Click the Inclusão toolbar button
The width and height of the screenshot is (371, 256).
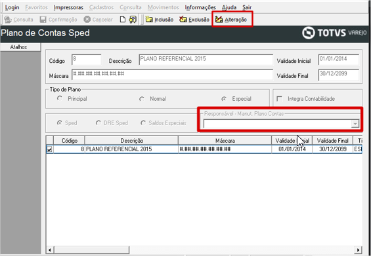[x=160, y=20]
